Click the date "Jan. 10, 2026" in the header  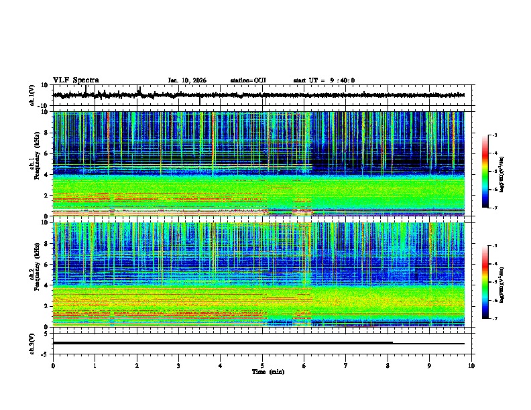point(187,80)
